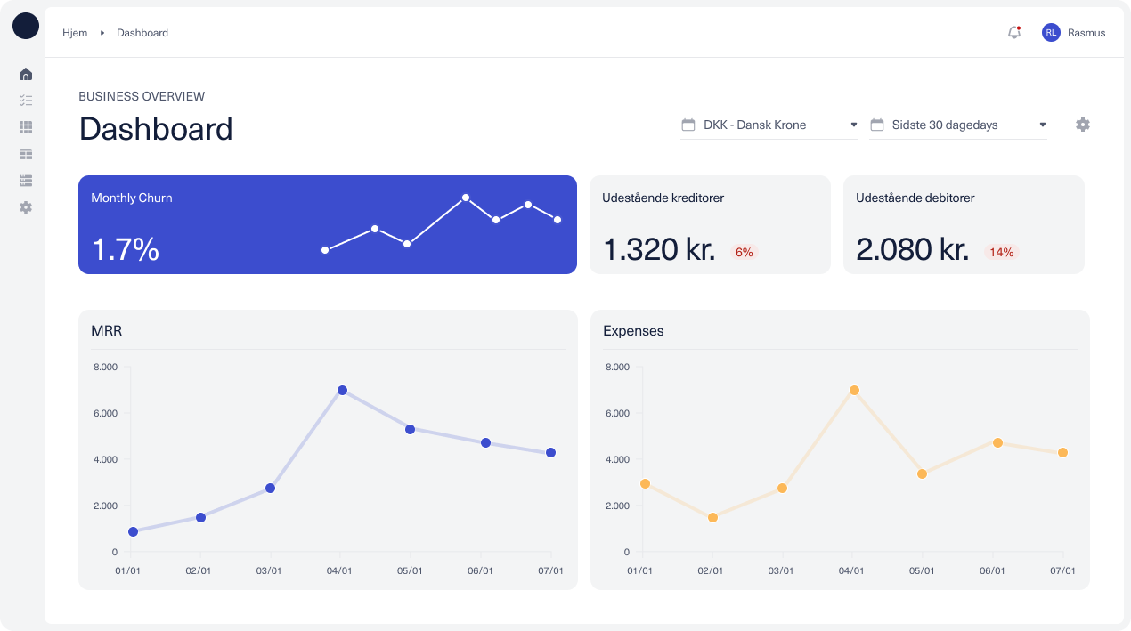Open the Sidste 30 dagedays period dropdown
1131x631 pixels.
957,125
